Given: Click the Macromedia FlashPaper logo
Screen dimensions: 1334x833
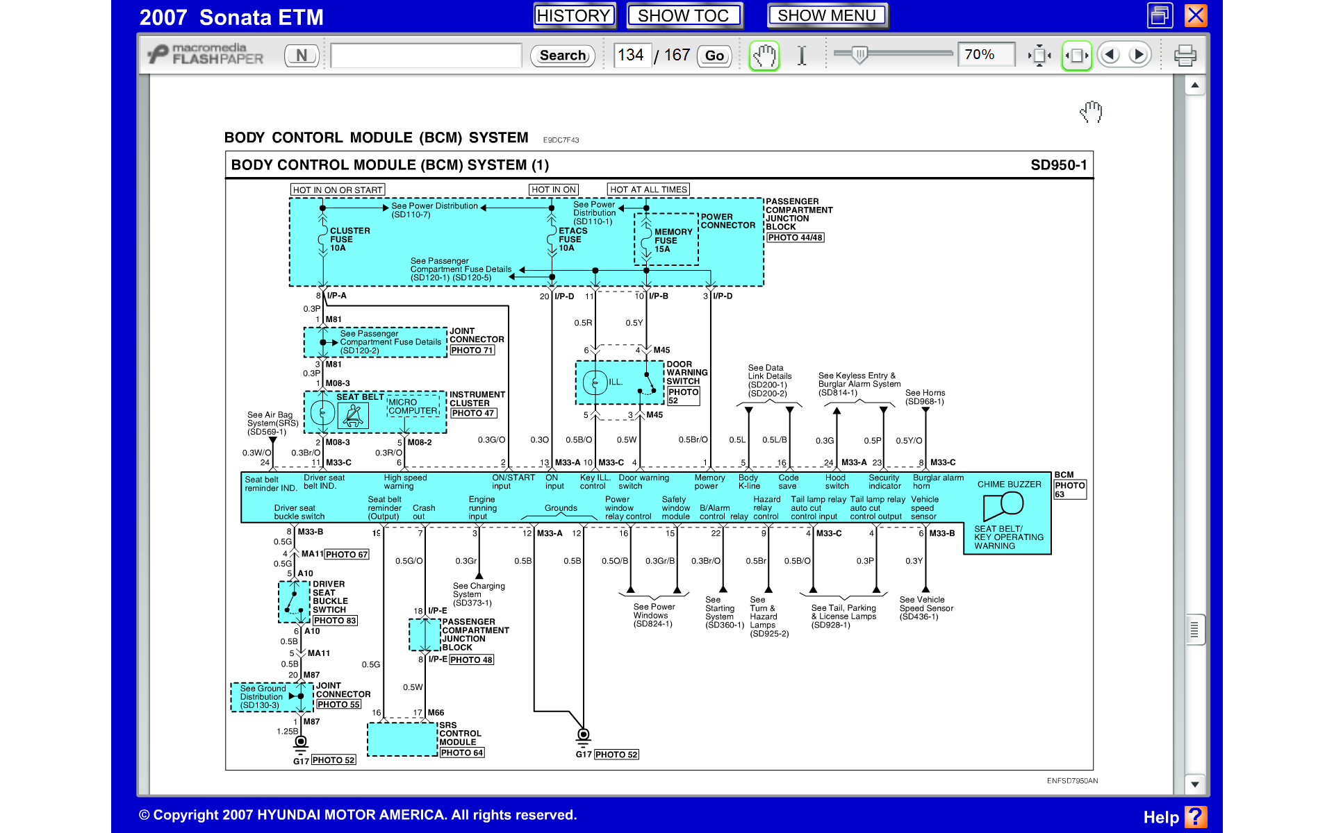Looking at the screenshot, I should pos(206,54).
